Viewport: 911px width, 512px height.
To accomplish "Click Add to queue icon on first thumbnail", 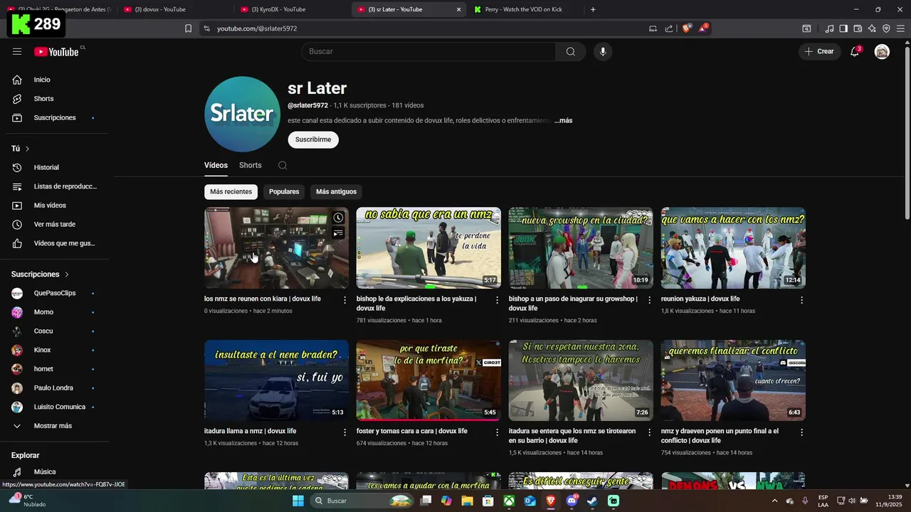I will tap(339, 233).
